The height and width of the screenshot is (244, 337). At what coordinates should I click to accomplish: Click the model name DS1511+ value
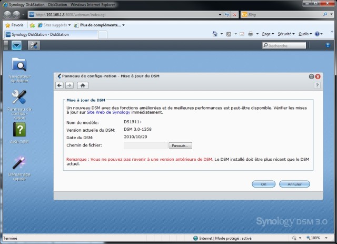pyautogui.click(x=133, y=122)
